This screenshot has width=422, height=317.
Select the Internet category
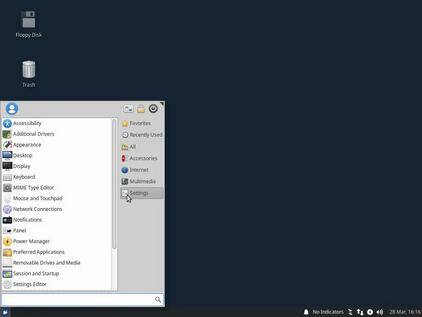[x=142, y=170]
